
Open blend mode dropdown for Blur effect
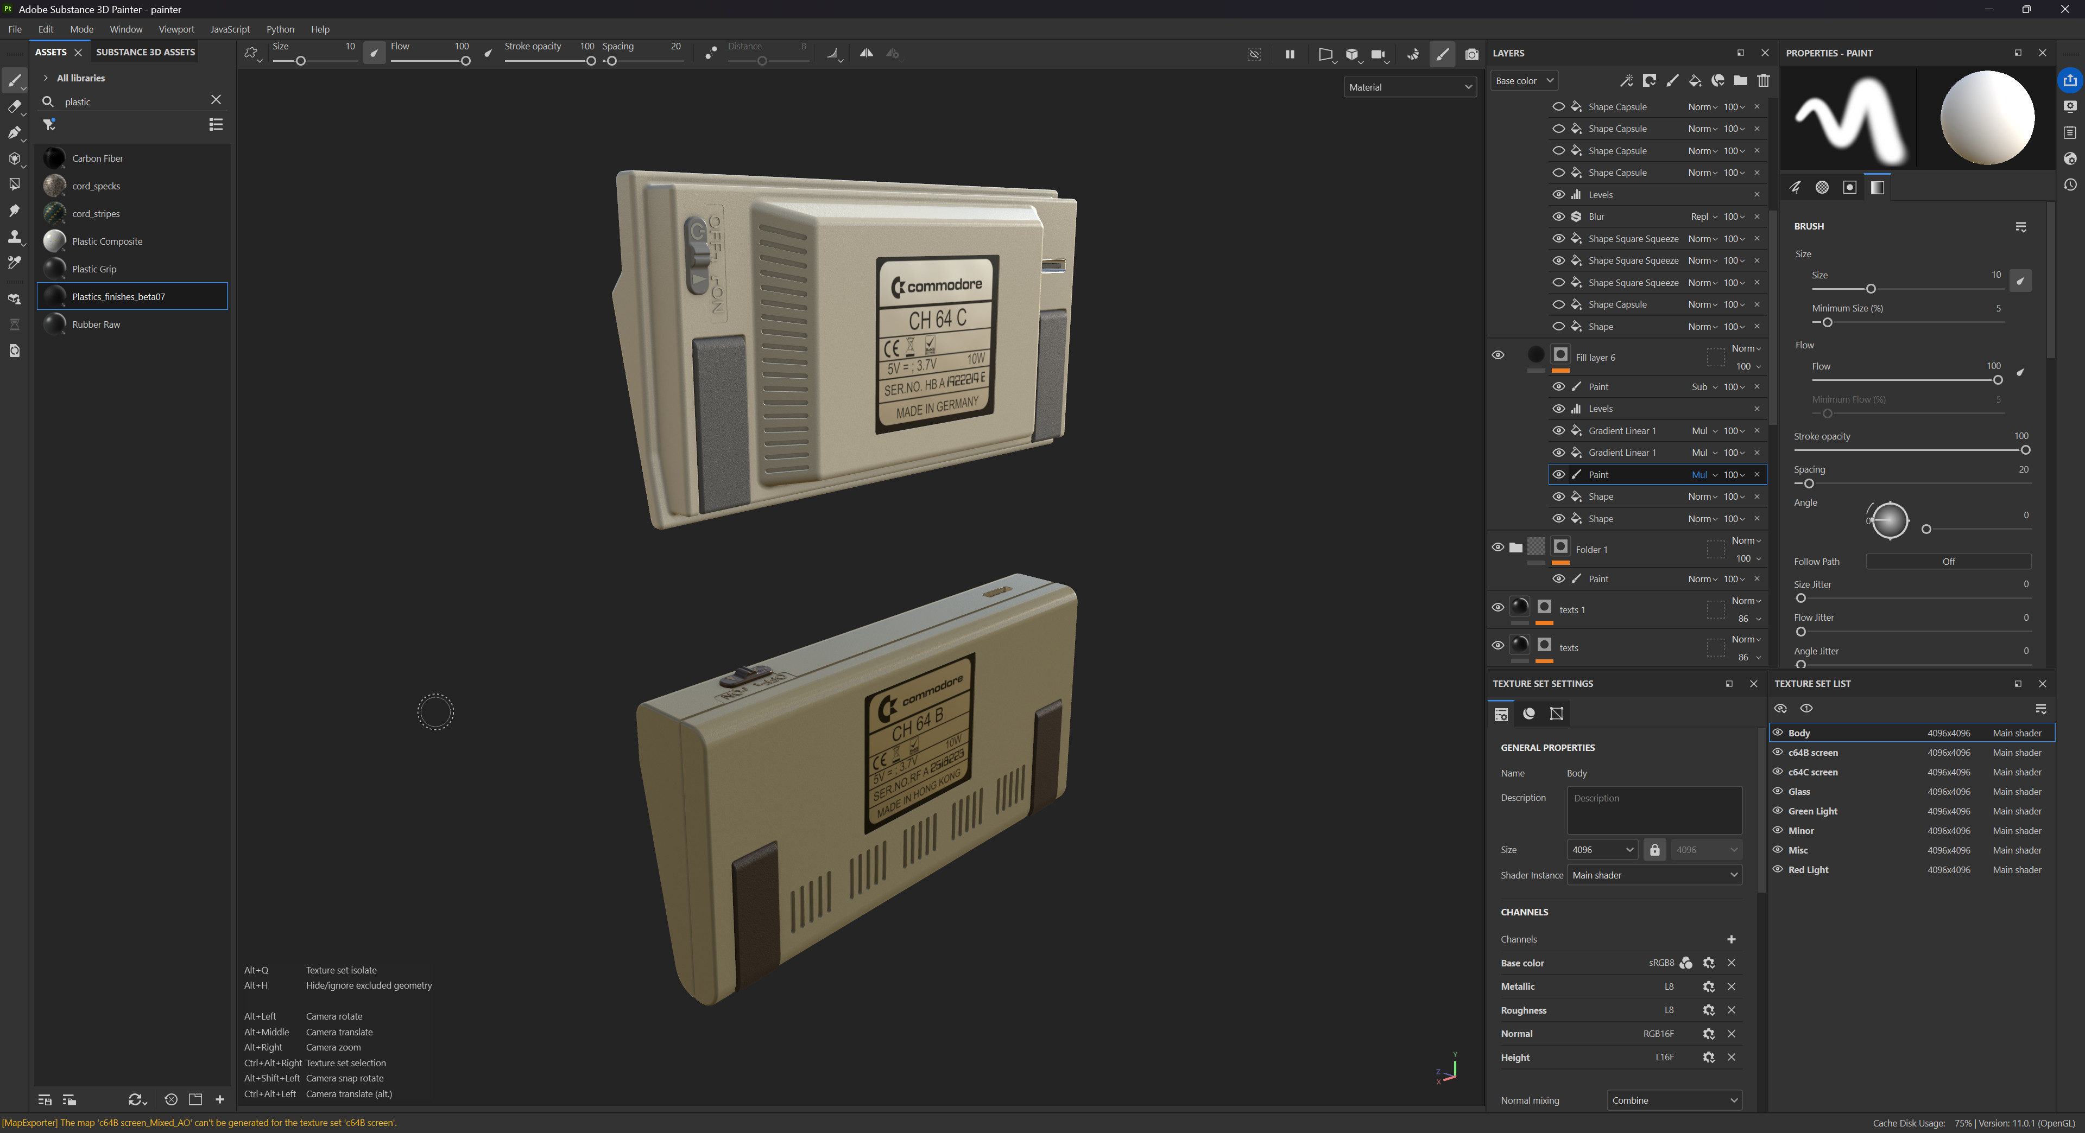click(1703, 217)
